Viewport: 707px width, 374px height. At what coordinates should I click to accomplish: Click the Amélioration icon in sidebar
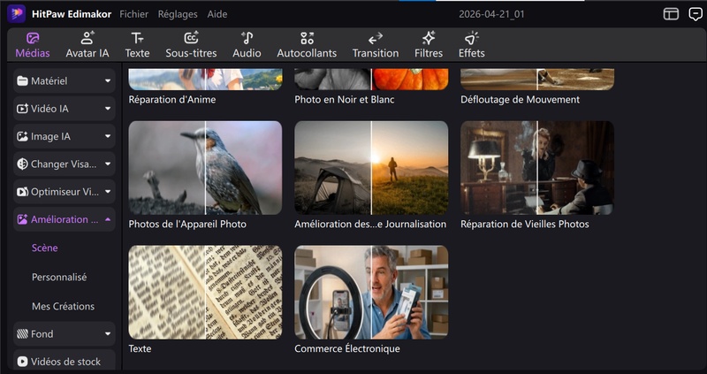pos(22,219)
